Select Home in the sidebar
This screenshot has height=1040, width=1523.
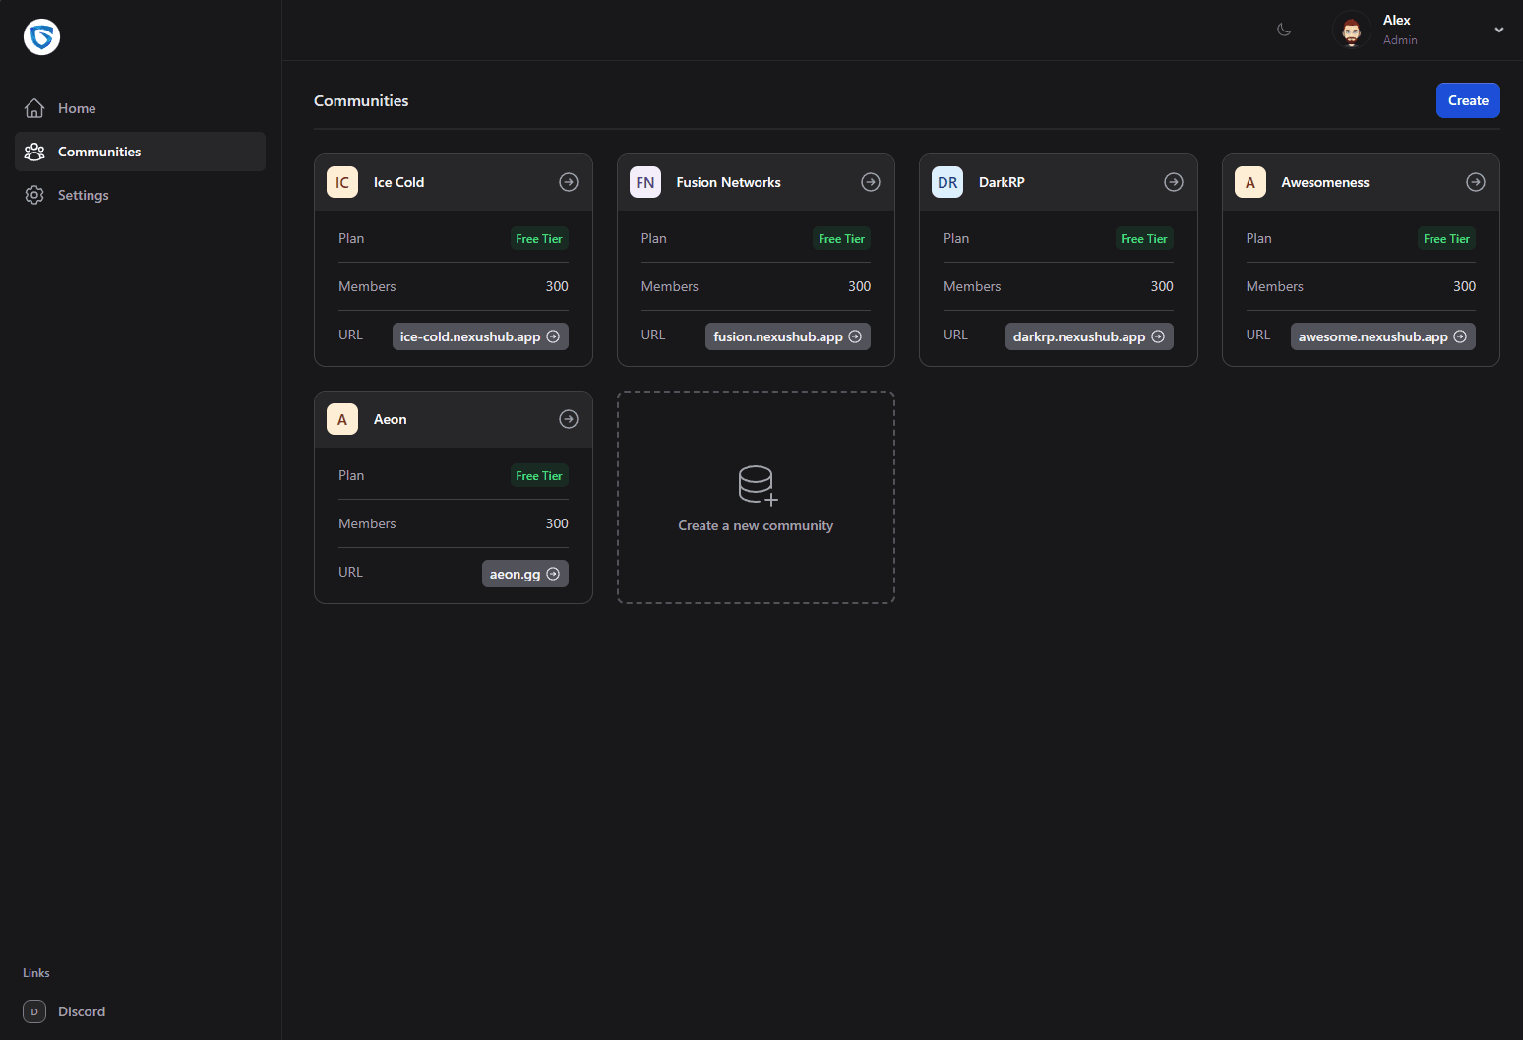[77, 108]
